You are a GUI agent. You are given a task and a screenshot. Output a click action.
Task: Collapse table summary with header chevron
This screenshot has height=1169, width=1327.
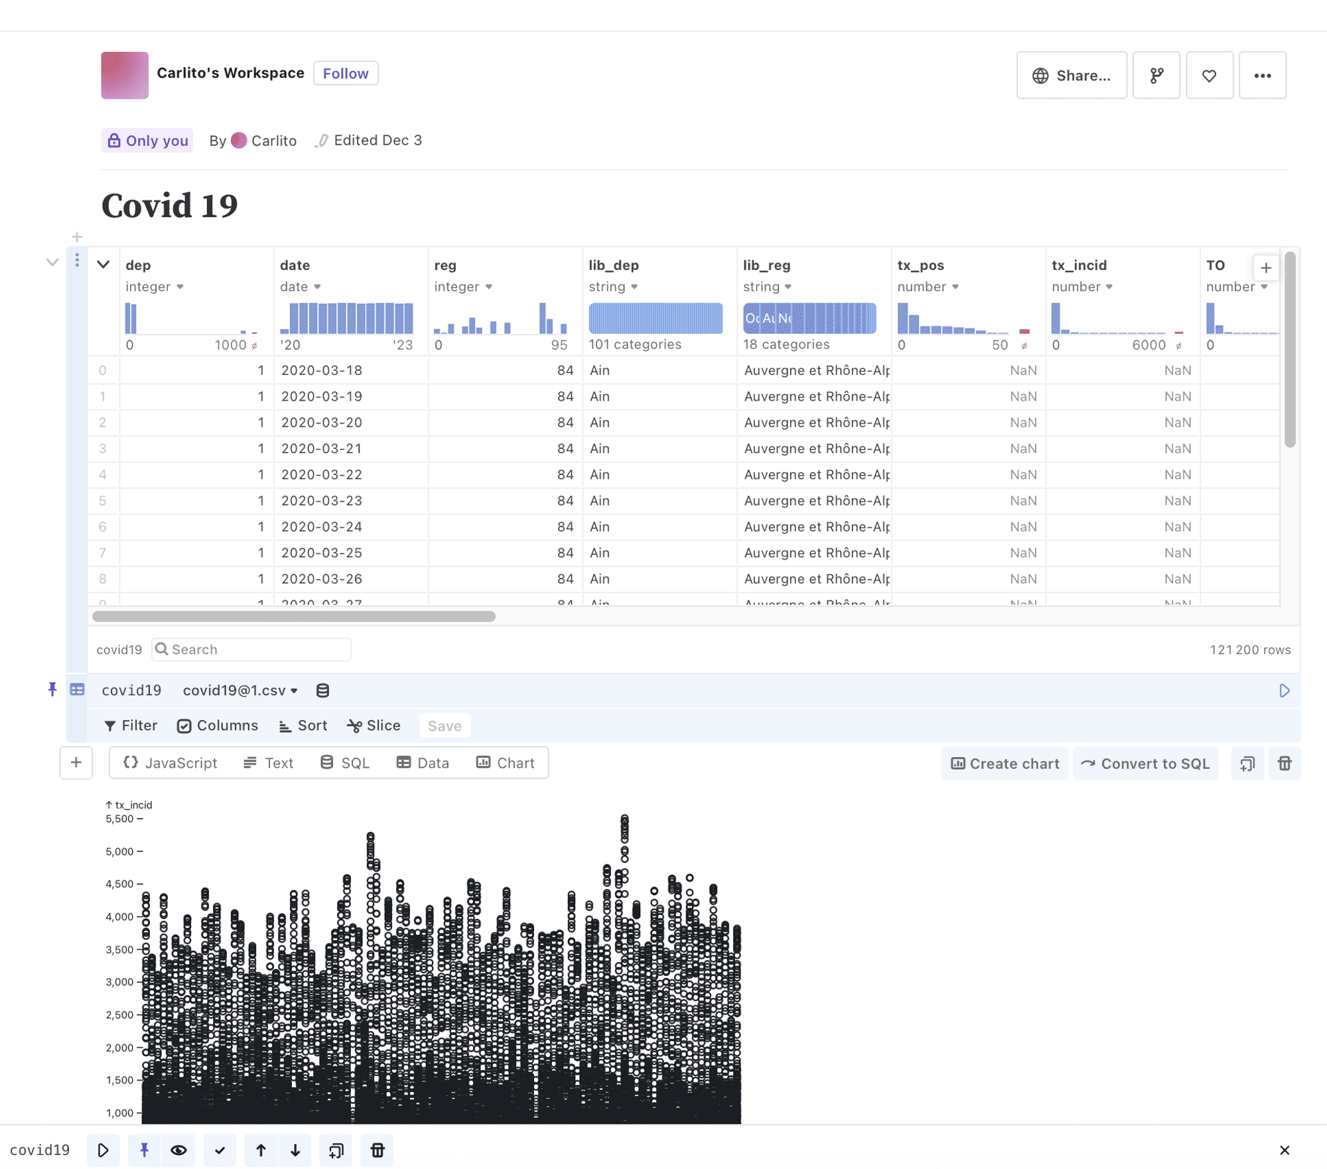pyautogui.click(x=104, y=265)
